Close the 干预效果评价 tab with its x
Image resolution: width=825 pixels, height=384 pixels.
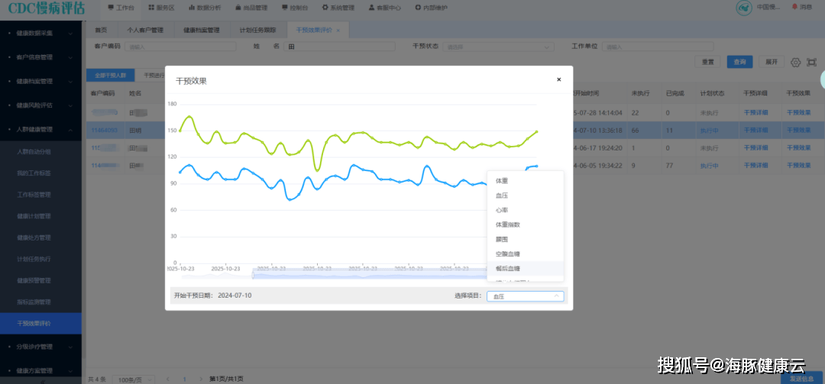[338, 31]
